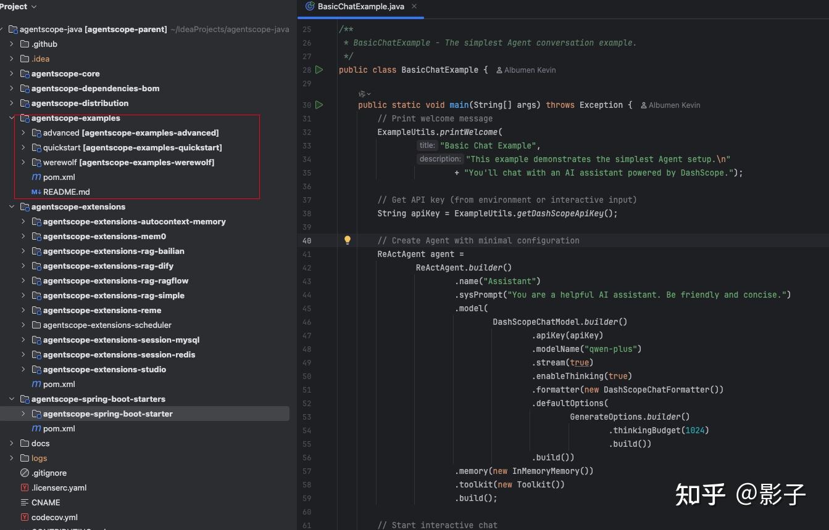Click line number 40 in the gutter
The width and height of the screenshot is (829, 530).
tap(307, 240)
